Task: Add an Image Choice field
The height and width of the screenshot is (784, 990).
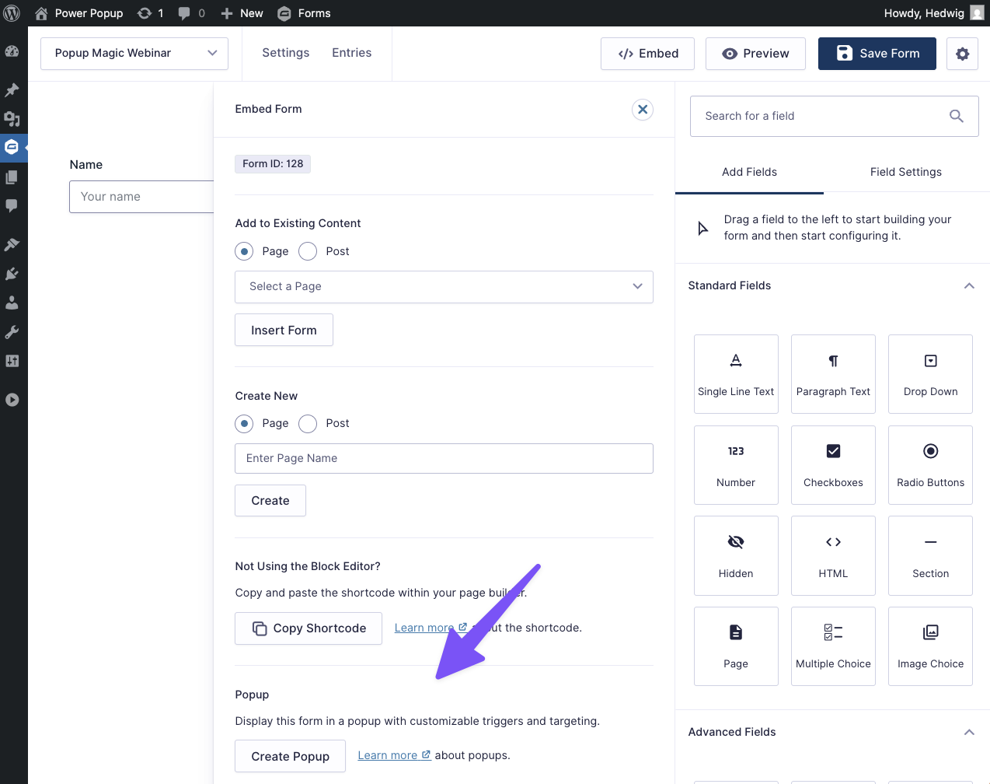Action: tap(930, 646)
